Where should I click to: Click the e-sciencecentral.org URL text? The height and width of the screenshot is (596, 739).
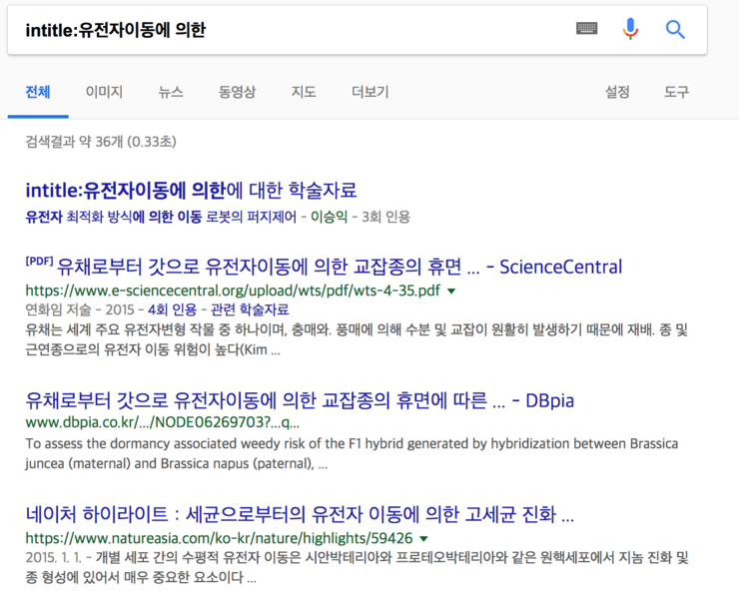233,291
